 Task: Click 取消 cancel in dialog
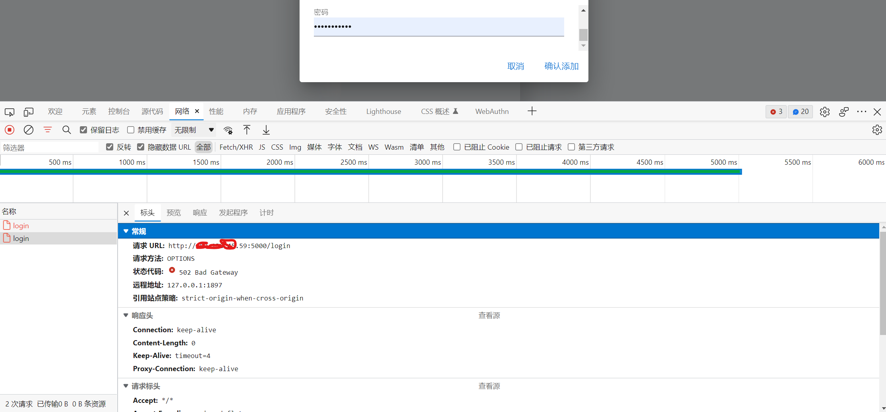516,66
